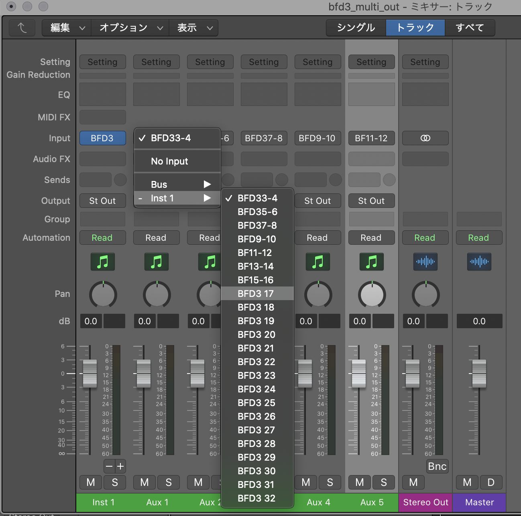Click the Inst 1 volume fader
The image size is (521, 516).
pyautogui.click(x=90, y=374)
